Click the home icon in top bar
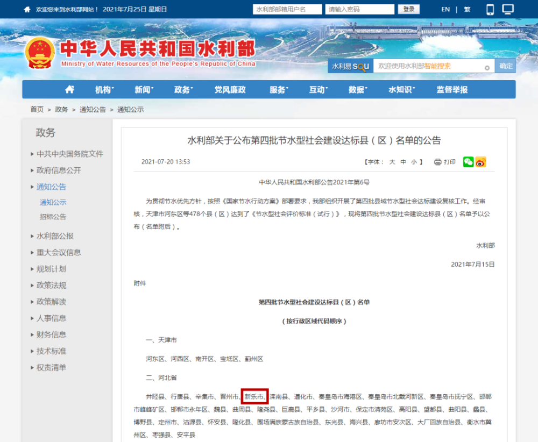Viewport: 538px width, 442px height. 27,10
